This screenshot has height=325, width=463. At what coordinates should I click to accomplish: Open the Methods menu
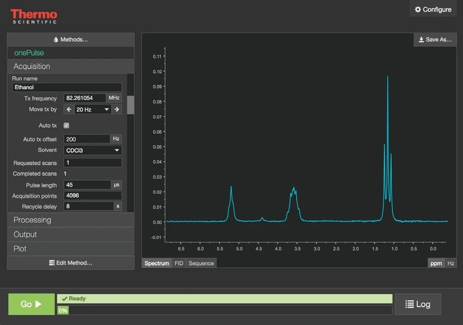point(71,39)
